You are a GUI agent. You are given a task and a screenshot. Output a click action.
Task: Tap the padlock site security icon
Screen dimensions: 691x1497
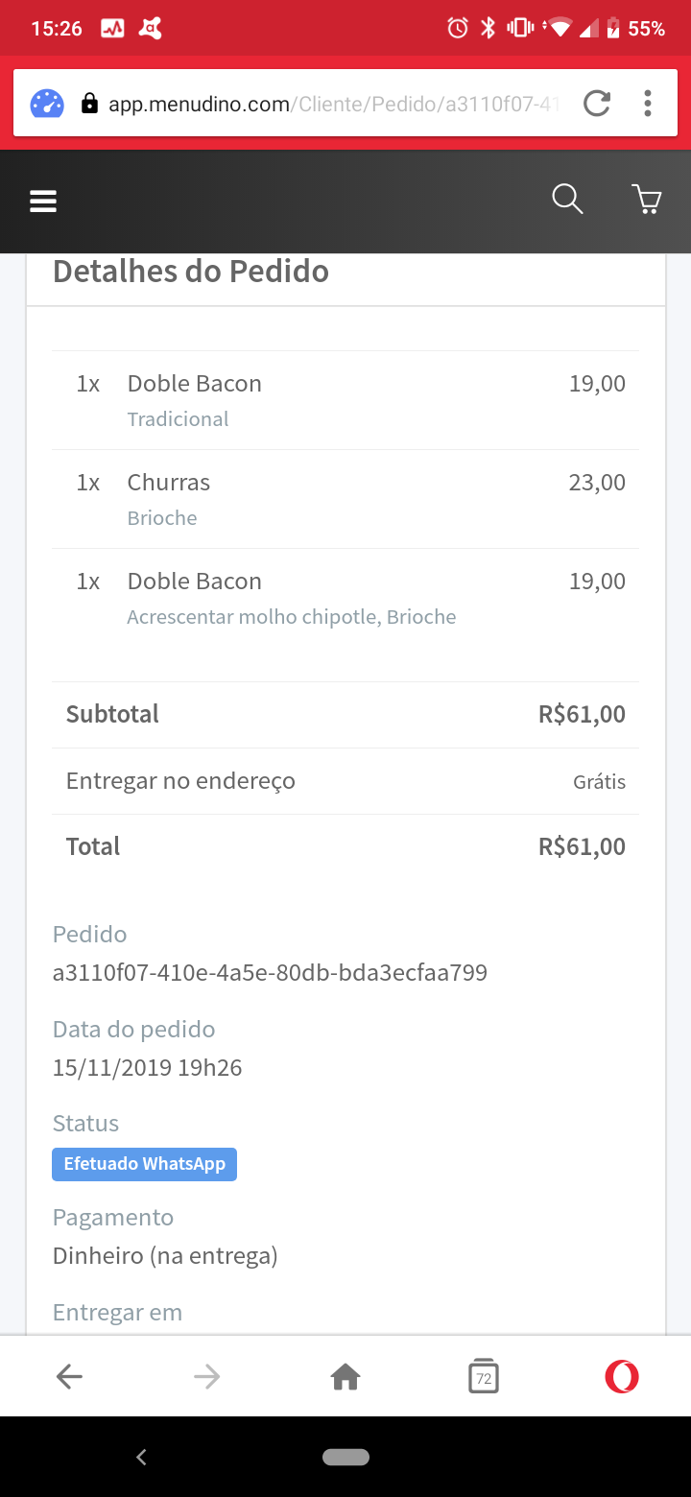click(89, 104)
